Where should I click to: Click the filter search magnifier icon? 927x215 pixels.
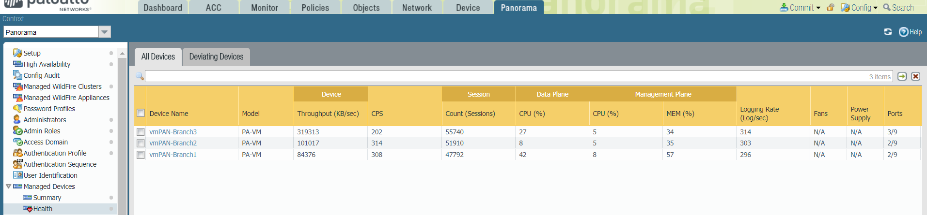click(x=140, y=76)
